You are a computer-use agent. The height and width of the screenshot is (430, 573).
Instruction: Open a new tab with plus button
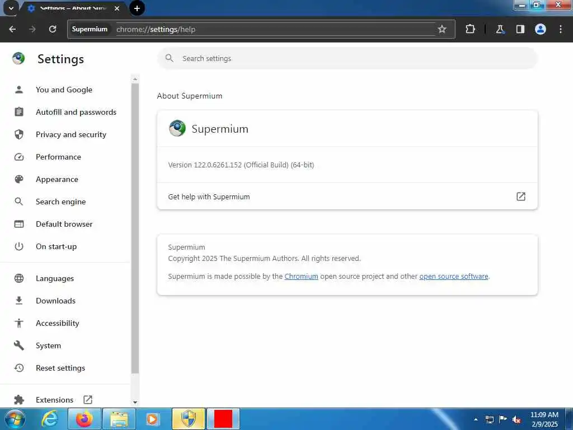click(x=137, y=8)
